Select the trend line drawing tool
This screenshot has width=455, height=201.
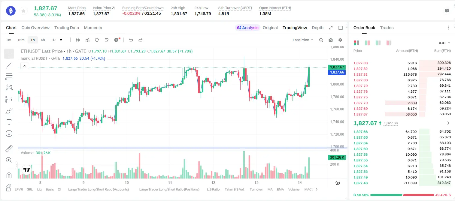tap(9, 65)
